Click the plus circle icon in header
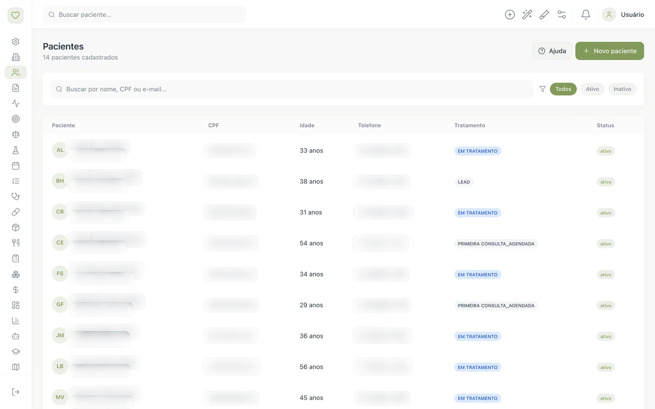The width and height of the screenshot is (655, 409). 510,15
